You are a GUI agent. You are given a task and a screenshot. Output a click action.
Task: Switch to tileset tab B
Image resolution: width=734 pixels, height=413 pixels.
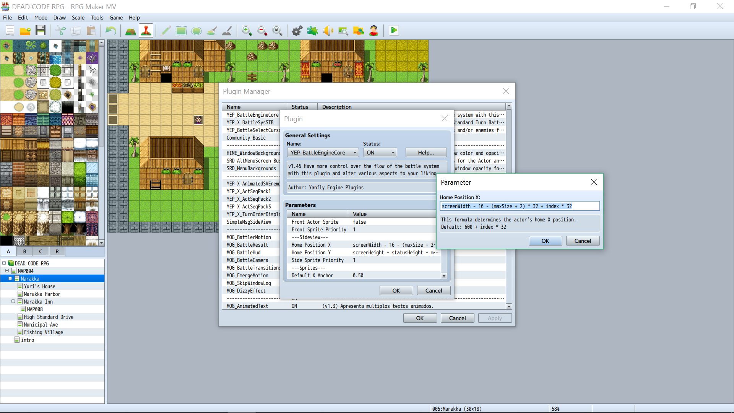point(25,251)
